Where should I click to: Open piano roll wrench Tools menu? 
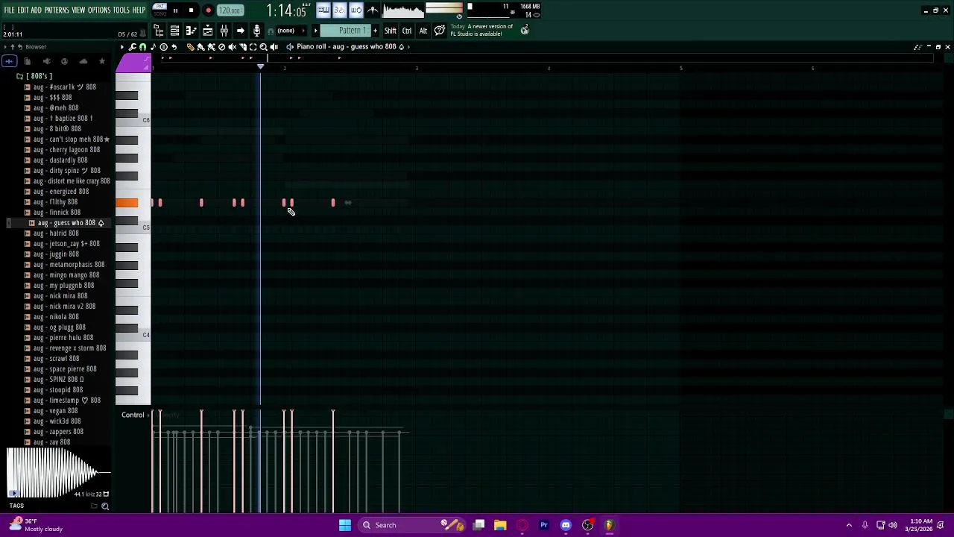point(132,46)
